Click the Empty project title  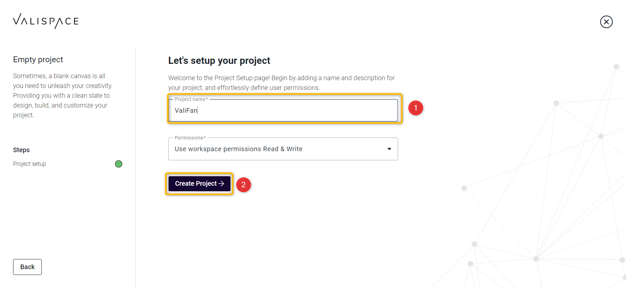(38, 60)
